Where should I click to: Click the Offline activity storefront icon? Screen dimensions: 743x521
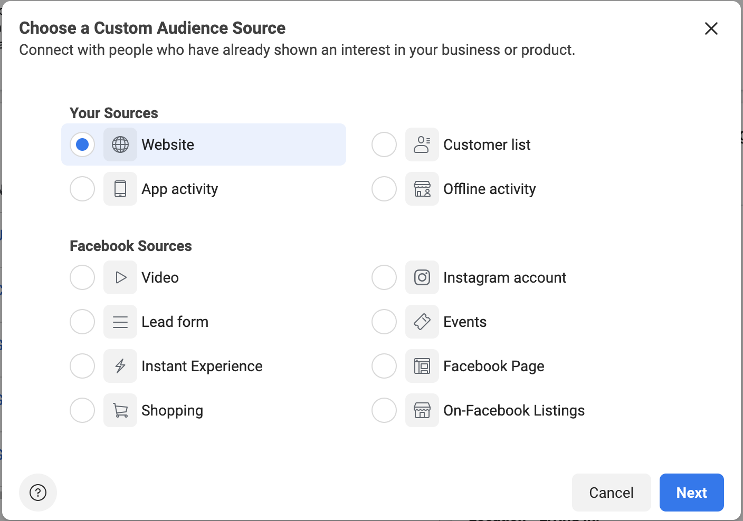(422, 189)
